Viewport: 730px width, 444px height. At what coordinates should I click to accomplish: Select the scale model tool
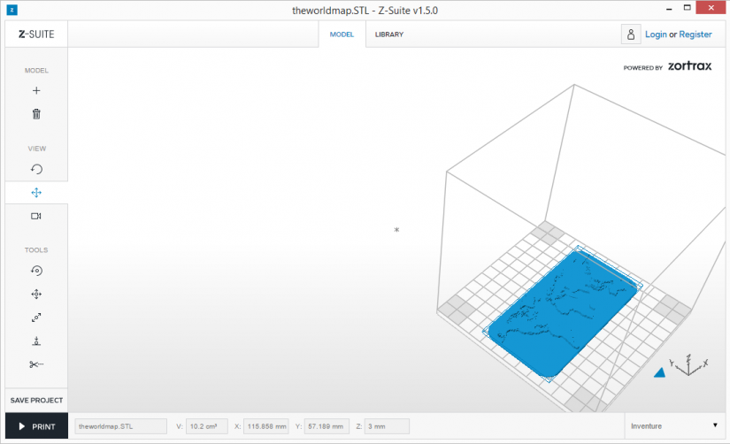(36, 318)
